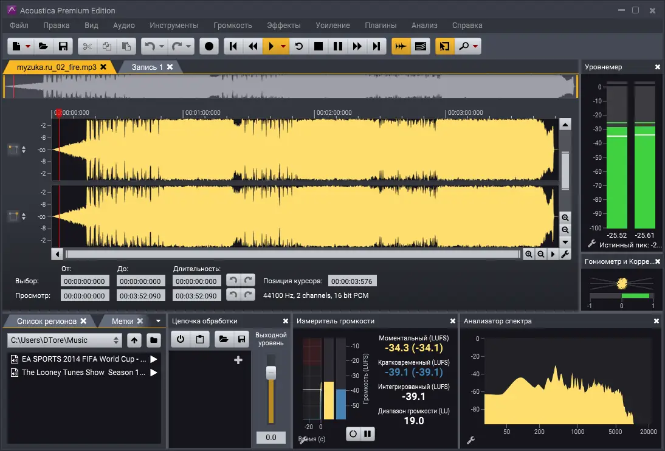The image size is (665, 451).
Task: Click the horizontal scrollbar left arrow
Action: click(x=57, y=254)
